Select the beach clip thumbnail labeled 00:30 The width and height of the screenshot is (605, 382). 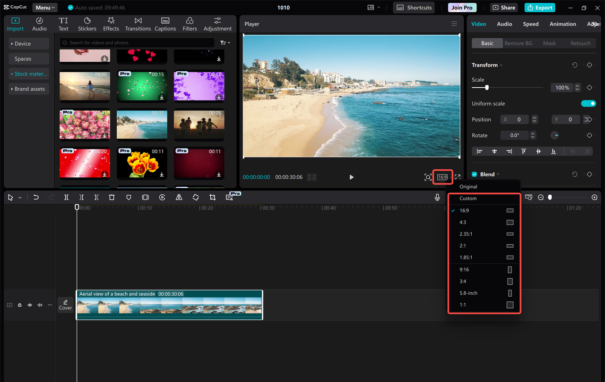[85, 86]
